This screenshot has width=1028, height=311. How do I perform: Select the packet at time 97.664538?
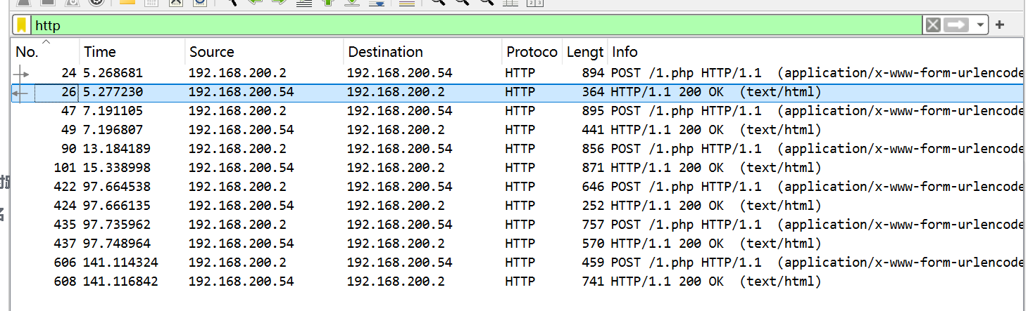[518, 187]
